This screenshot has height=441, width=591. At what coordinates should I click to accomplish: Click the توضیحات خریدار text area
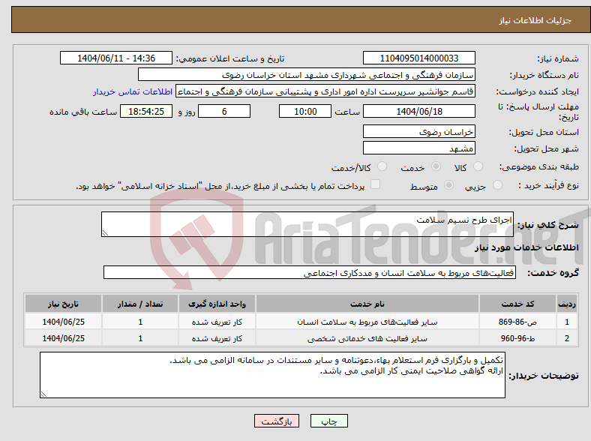272,375
